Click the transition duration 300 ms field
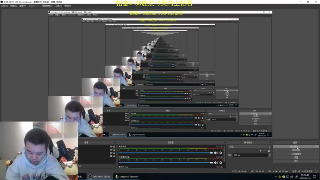This screenshot has height=180, width=320. point(250,155)
